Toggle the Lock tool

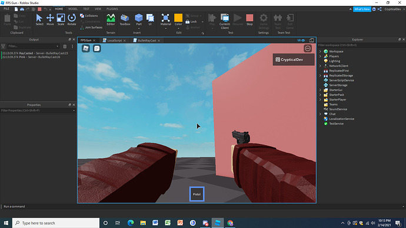191,22
